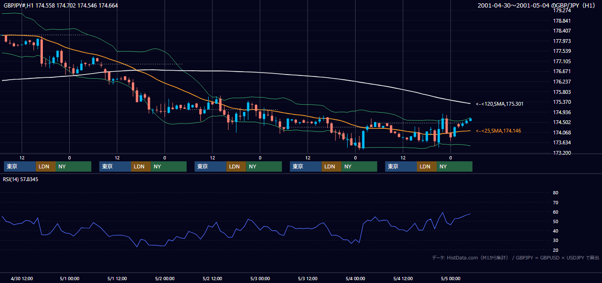This screenshot has width=602, height=283.
Task: Click RSI axis level 80
Action: pos(555,193)
